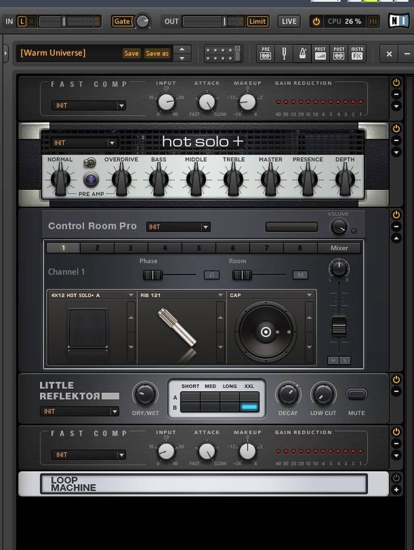Toggle the hot solo+ amp power

[x=396, y=129]
